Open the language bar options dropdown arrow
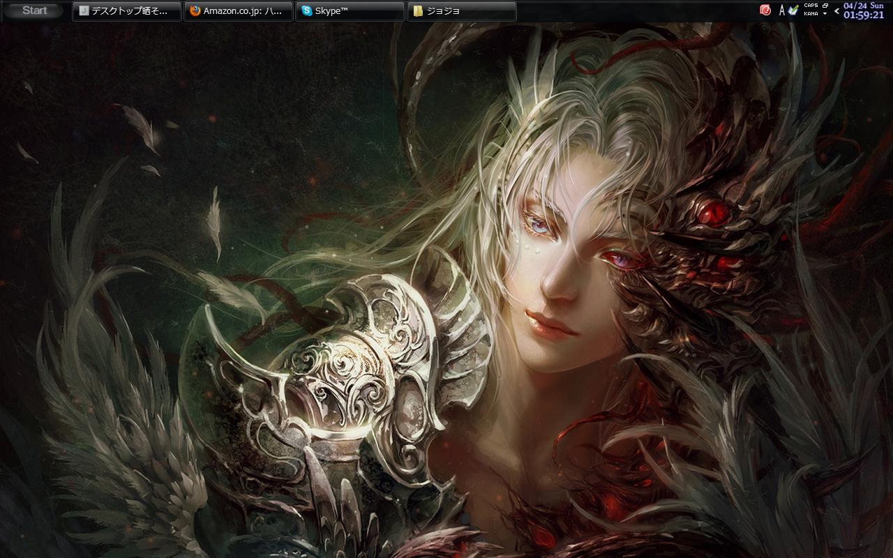The image size is (893, 558). tap(825, 13)
